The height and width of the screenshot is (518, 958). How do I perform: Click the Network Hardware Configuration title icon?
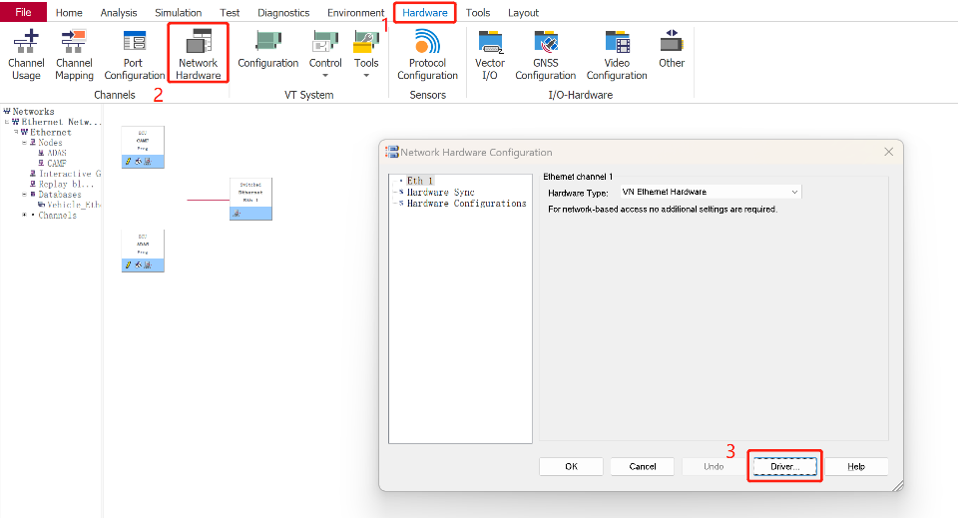(391, 152)
